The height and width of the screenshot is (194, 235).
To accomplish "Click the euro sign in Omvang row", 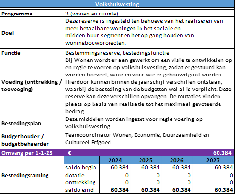I will tap(69, 153).
